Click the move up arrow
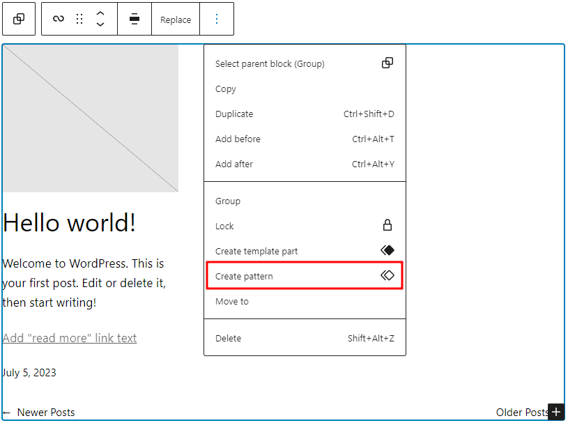Viewport: 568px width, 423px height. (100, 14)
